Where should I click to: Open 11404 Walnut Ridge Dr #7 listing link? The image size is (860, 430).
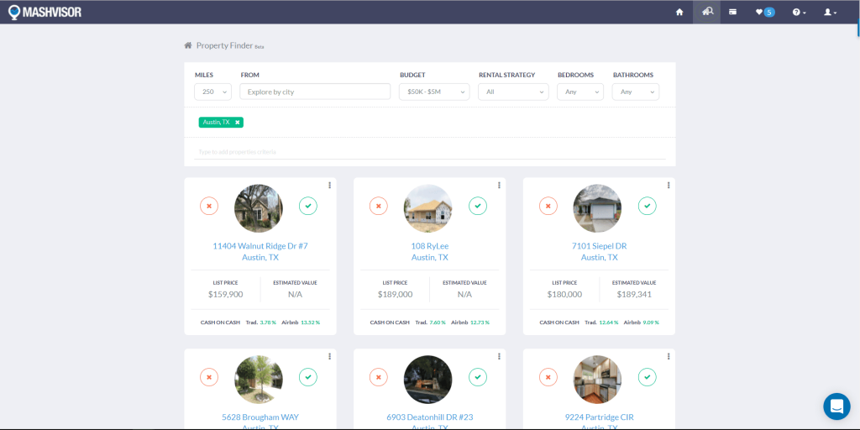pyautogui.click(x=260, y=246)
